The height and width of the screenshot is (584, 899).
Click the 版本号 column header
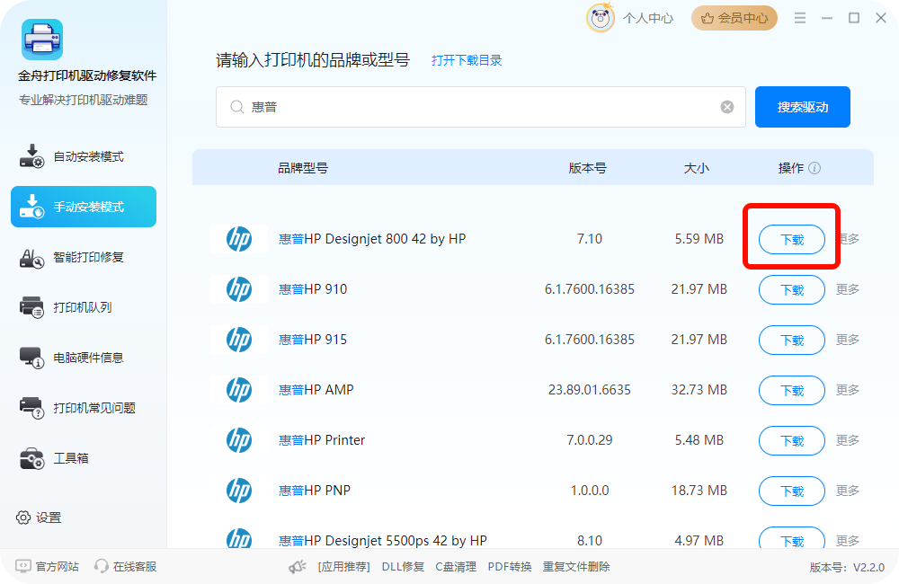point(588,168)
